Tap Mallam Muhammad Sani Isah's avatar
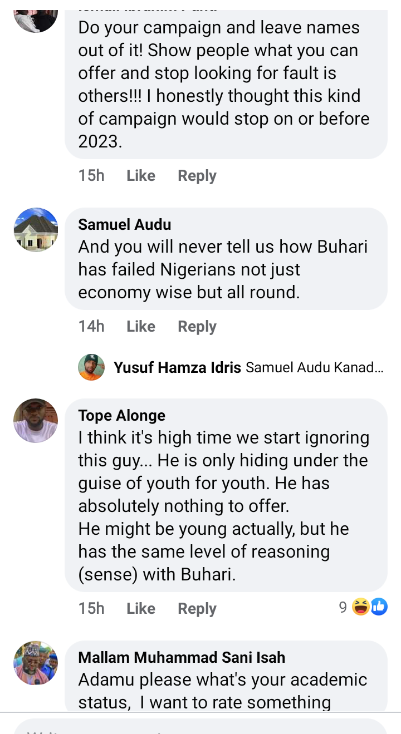 pyautogui.click(x=36, y=663)
